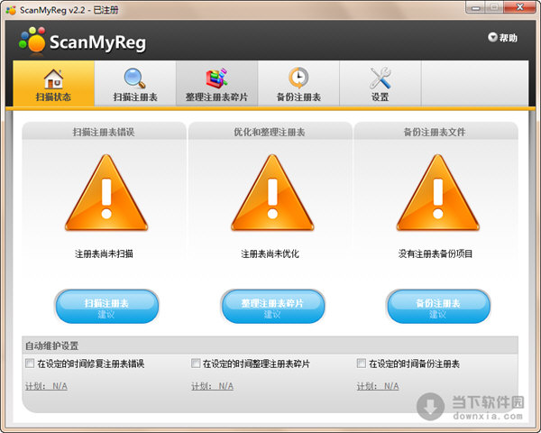Click the ScanMyReg logo in header
Viewport: 541px width, 433px height.
click(82, 41)
